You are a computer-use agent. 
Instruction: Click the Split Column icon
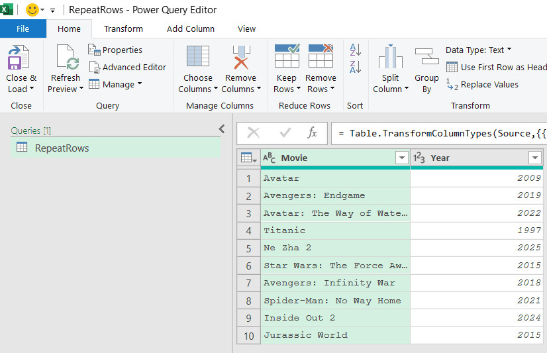click(390, 58)
